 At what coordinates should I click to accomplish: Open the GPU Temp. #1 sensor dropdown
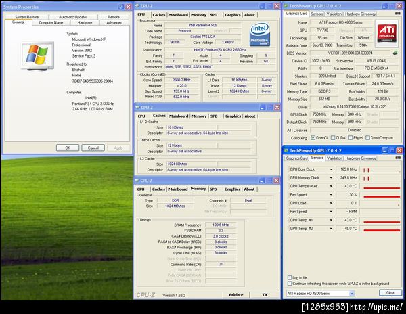pyautogui.click(x=331, y=220)
